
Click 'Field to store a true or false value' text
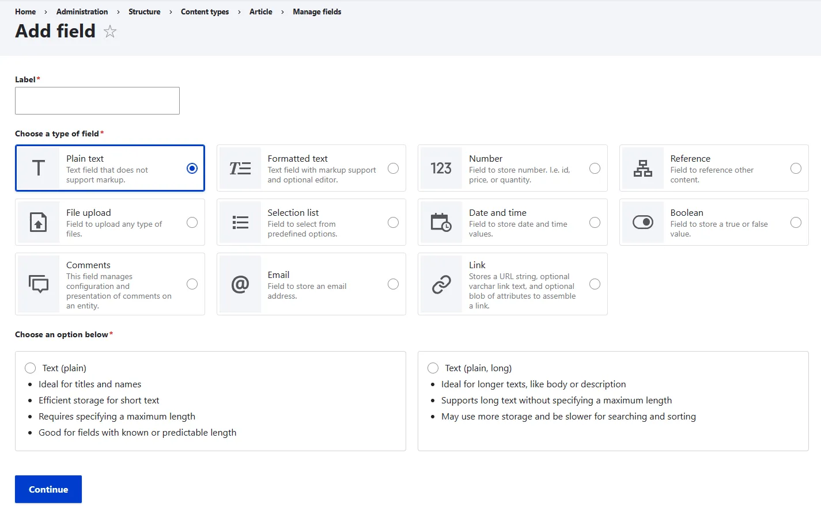(x=719, y=229)
